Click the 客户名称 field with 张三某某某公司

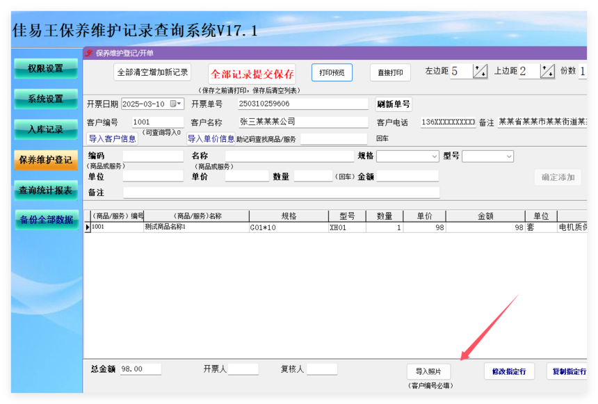click(303, 122)
